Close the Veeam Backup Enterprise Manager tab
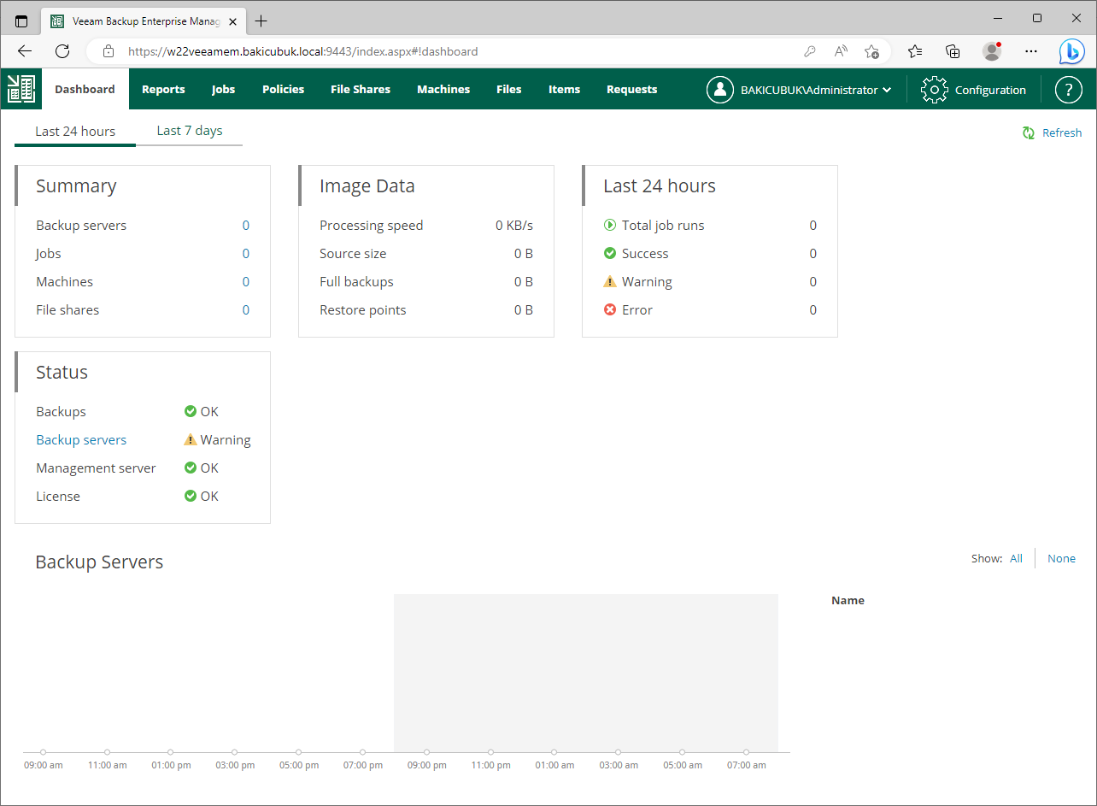 coord(232,21)
